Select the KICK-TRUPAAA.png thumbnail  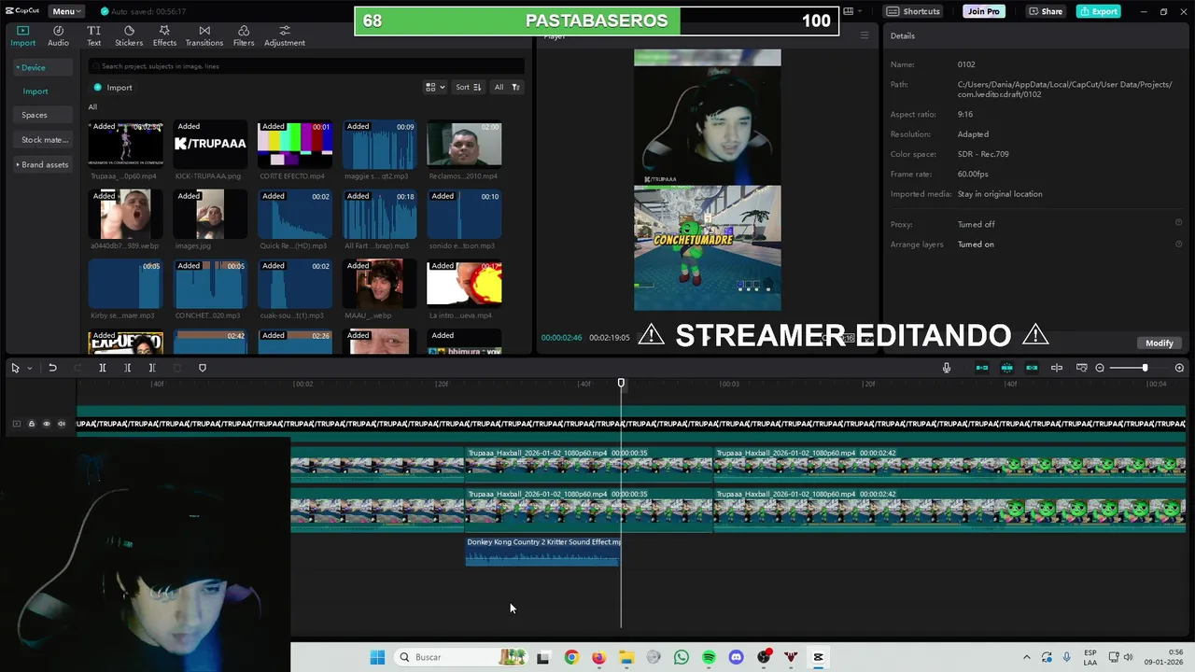click(x=210, y=144)
